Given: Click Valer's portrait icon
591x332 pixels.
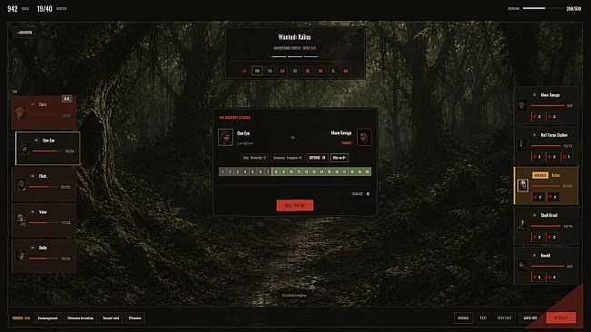Looking at the screenshot, I should tap(21, 220).
